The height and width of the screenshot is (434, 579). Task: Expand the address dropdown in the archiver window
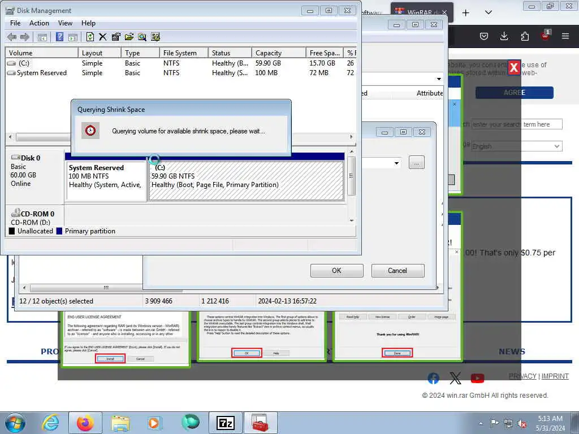[x=439, y=79]
